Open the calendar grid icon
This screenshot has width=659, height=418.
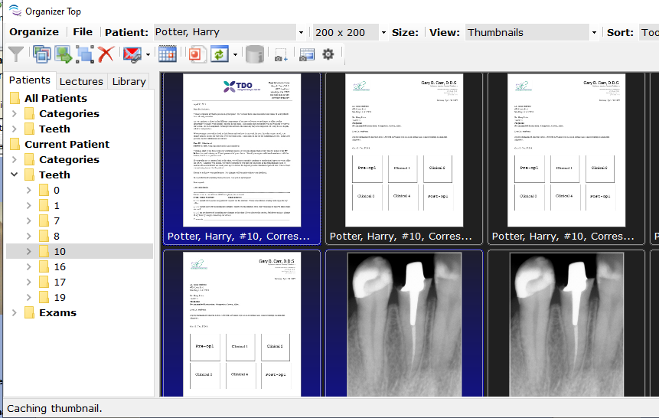point(168,54)
